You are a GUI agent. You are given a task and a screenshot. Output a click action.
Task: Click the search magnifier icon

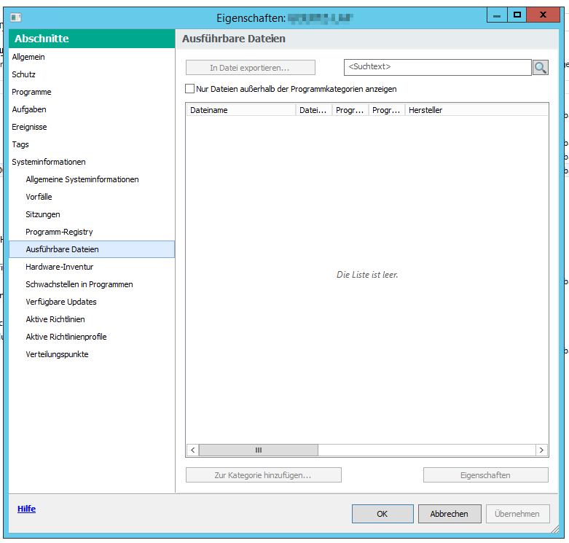click(541, 68)
